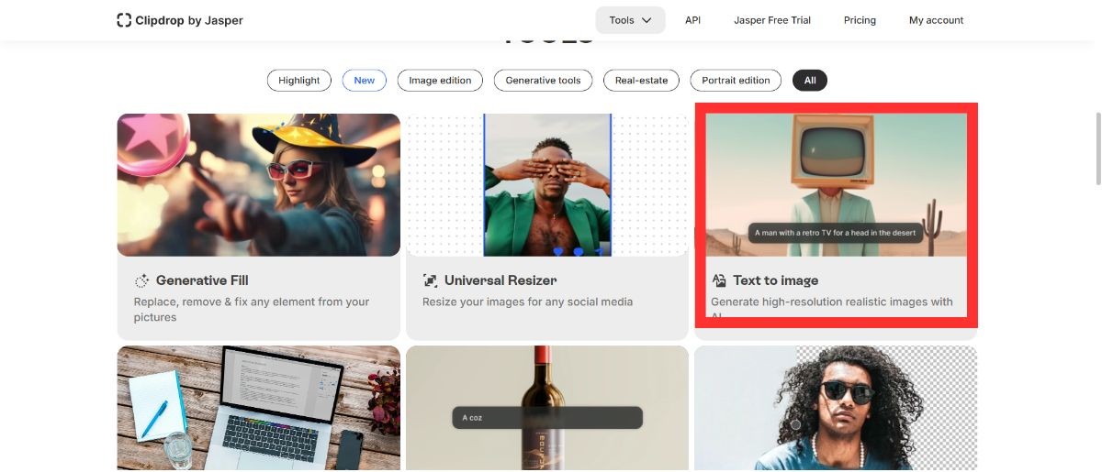The width and height of the screenshot is (1102, 472).
Task: Select the Portrait edition filter
Action: [x=736, y=81]
